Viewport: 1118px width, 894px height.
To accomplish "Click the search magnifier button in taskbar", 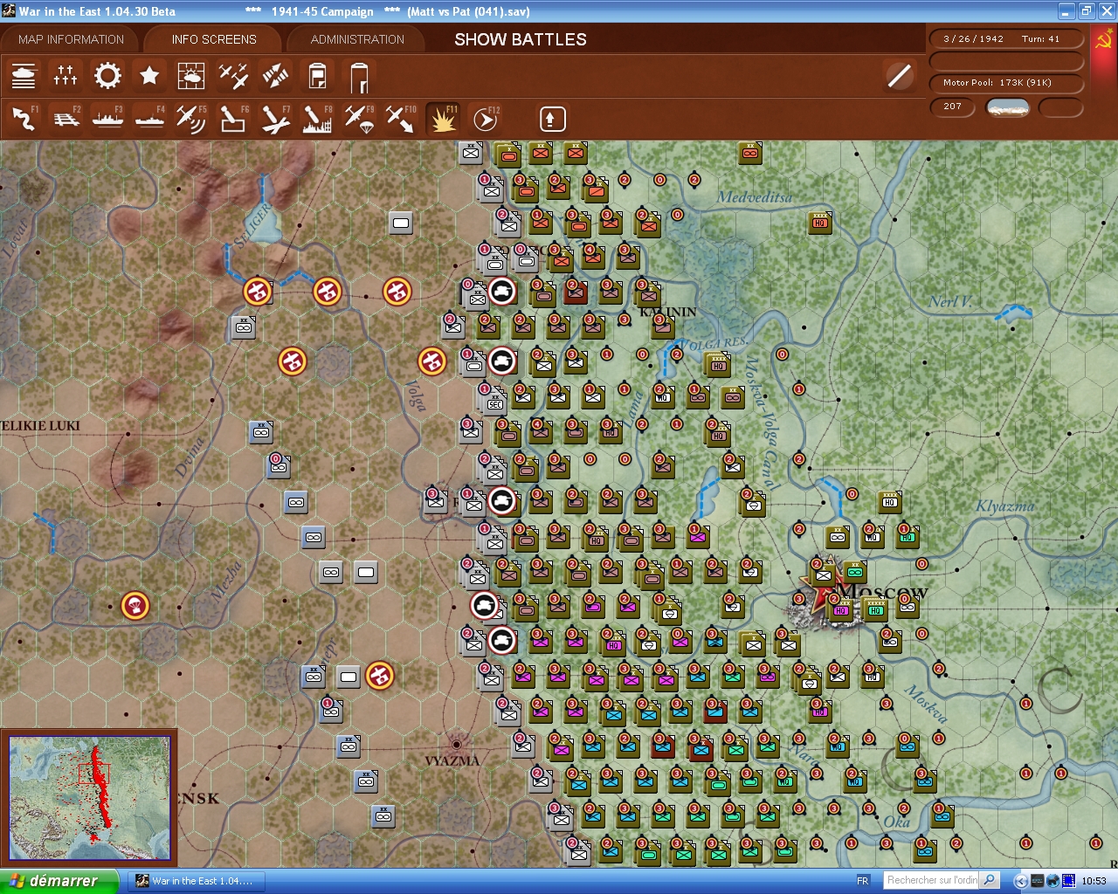I will point(990,880).
